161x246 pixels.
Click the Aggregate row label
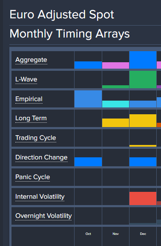(x=31, y=60)
